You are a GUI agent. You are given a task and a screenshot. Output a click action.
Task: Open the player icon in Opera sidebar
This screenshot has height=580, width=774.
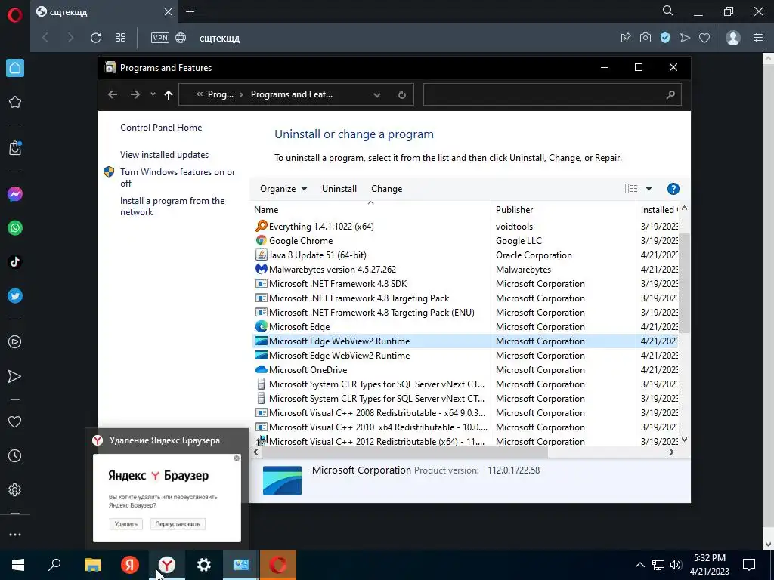click(x=15, y=342)
